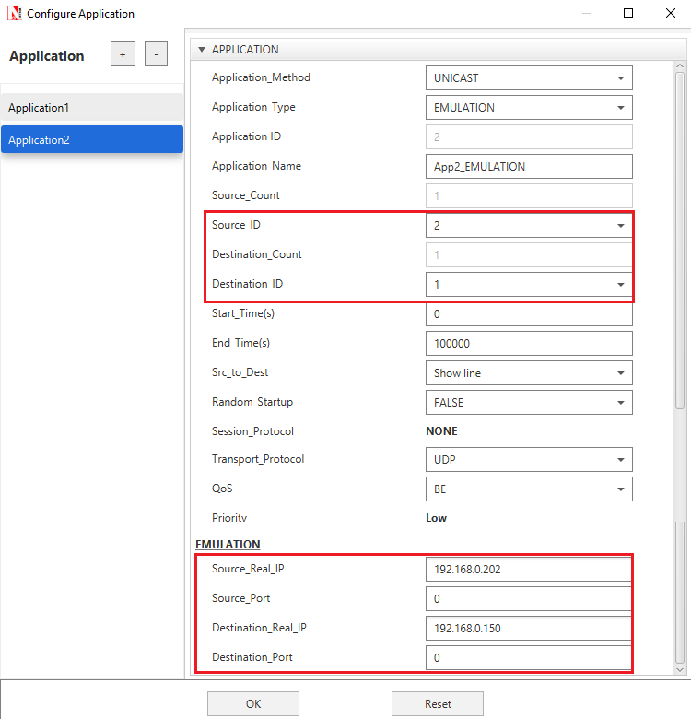Select Application2 in the list
The width and height of the screenshot is (691, 719).
point(92,140)
